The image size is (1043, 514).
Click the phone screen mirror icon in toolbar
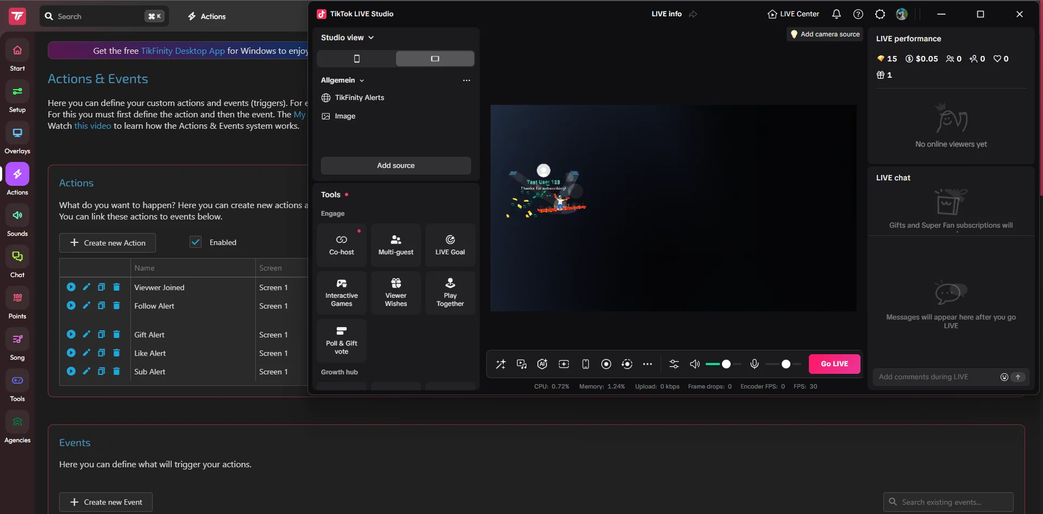coord(586,364)
